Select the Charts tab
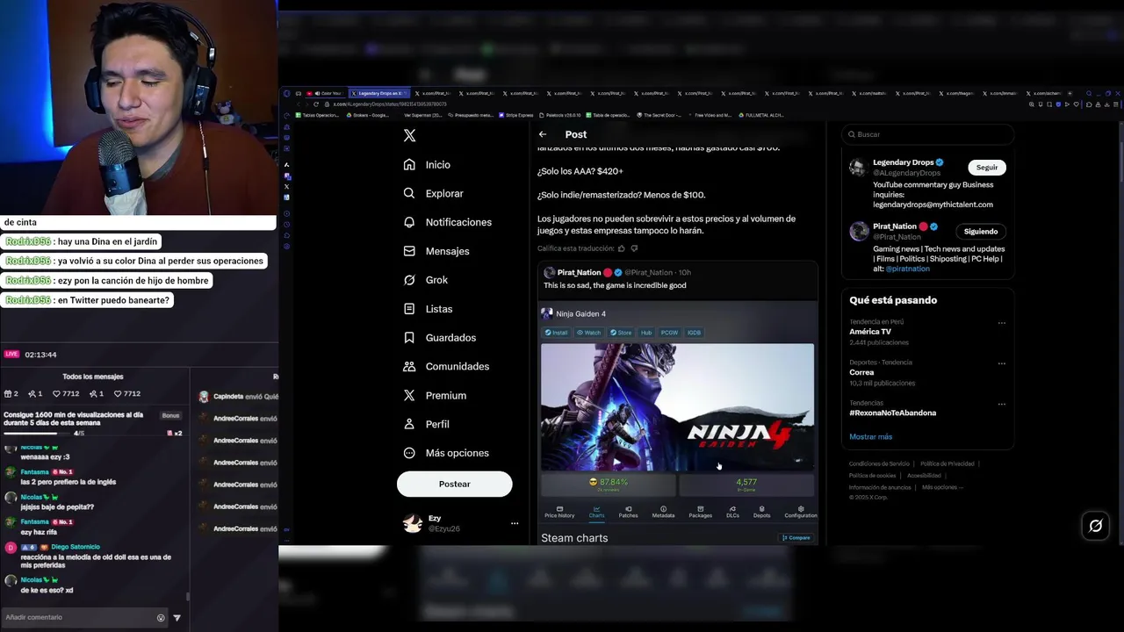This screenshot has height=632, width=1124. coord(596,512)
